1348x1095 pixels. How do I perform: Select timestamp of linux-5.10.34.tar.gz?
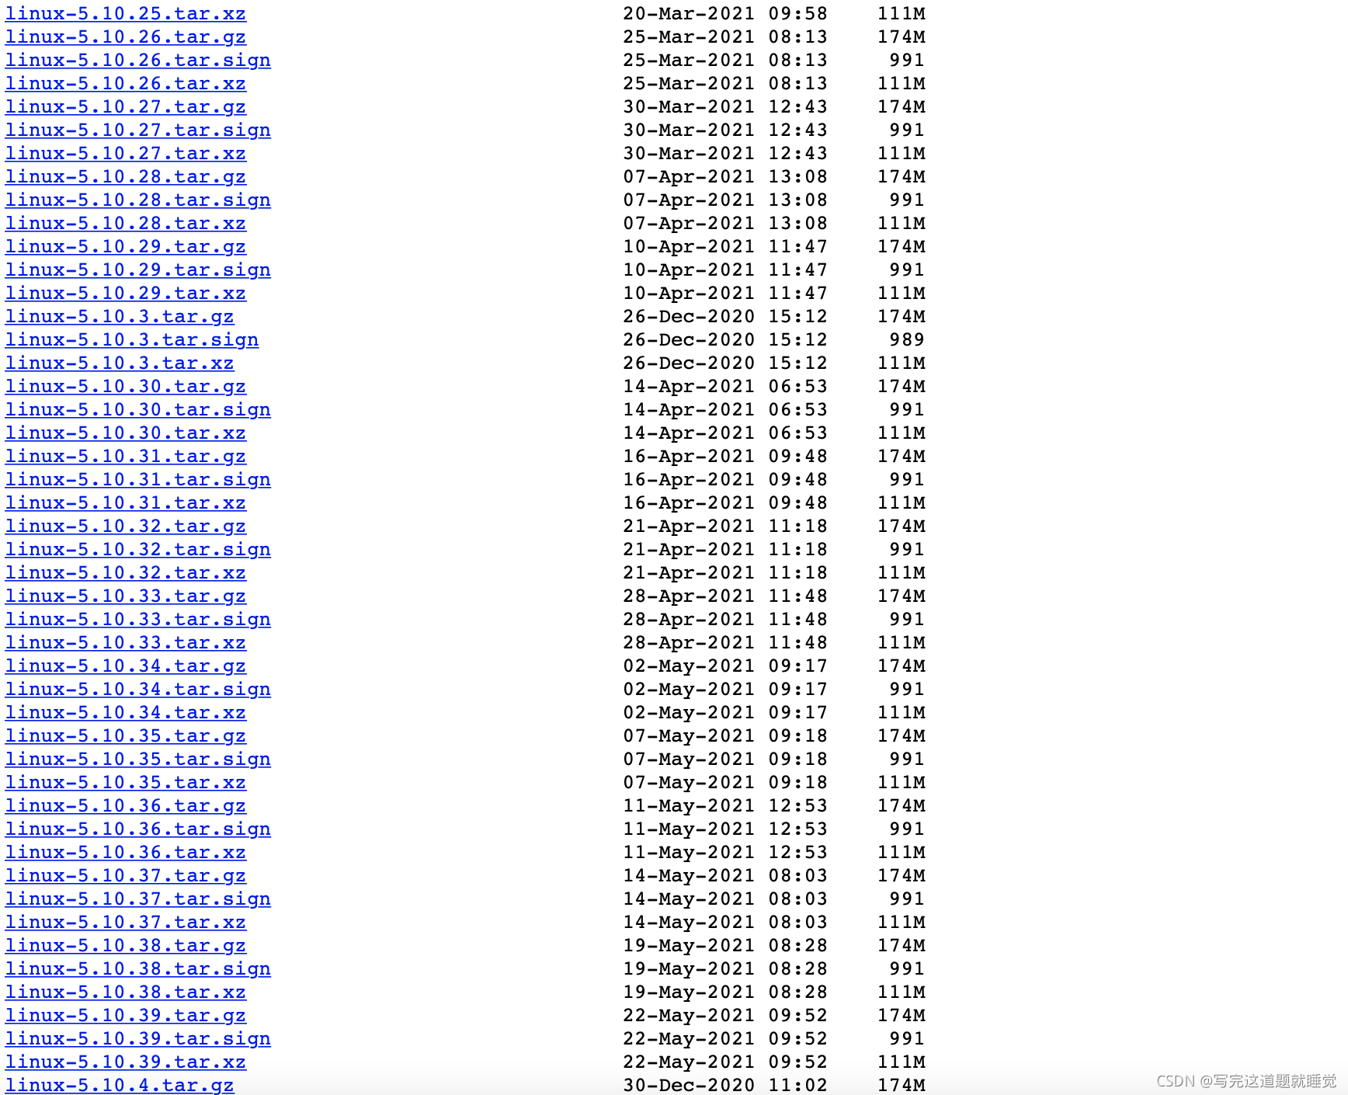pos(725,666)
